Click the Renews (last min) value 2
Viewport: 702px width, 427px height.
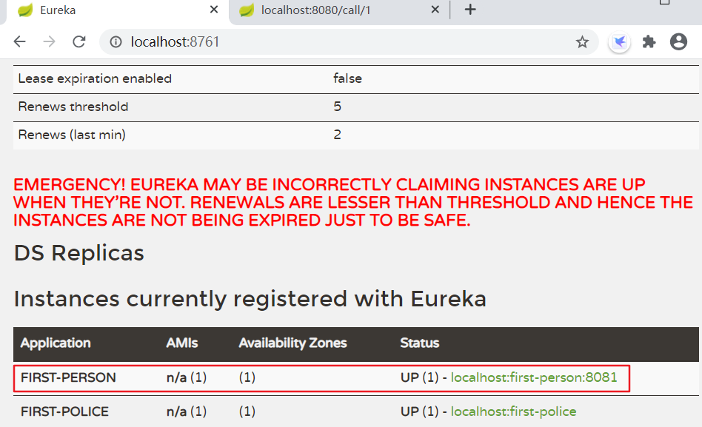coord(337,135)
